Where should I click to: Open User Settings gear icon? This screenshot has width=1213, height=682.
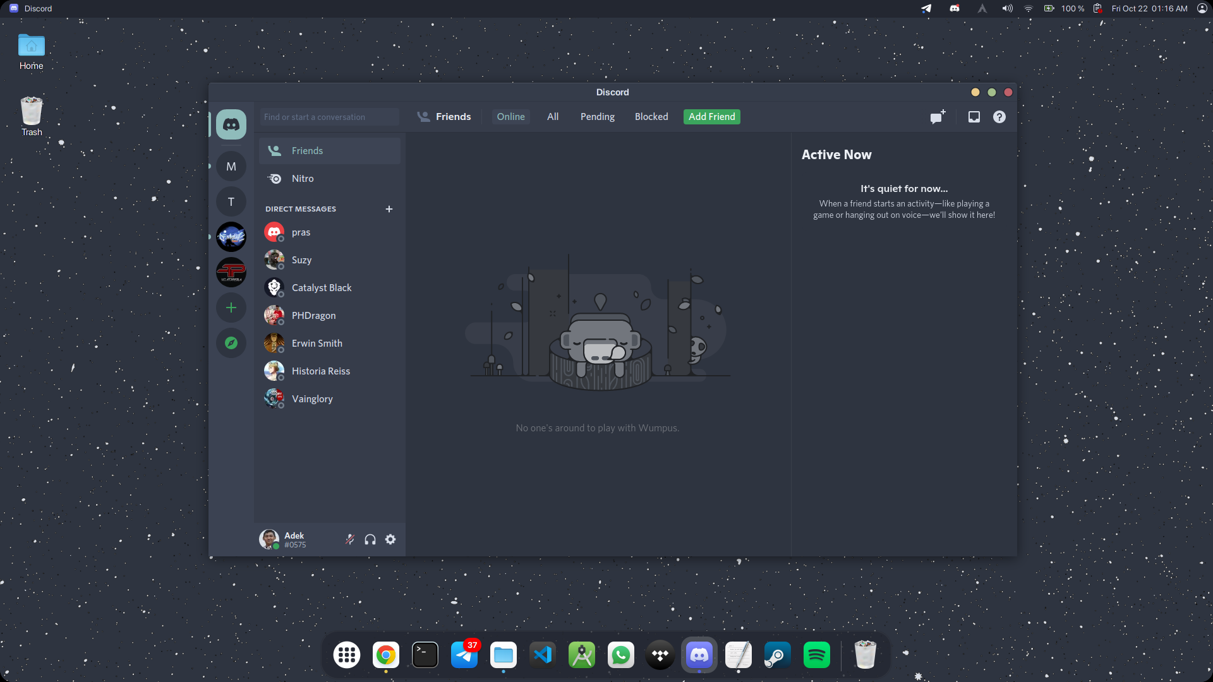click(390, 539)
